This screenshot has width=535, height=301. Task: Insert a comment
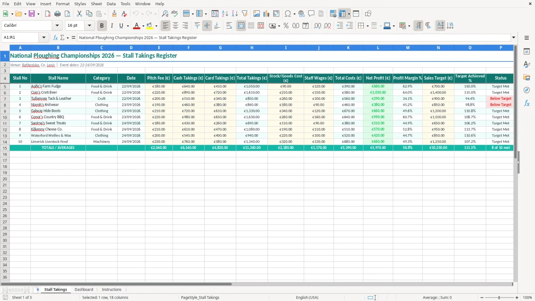[x=311, y=14]
